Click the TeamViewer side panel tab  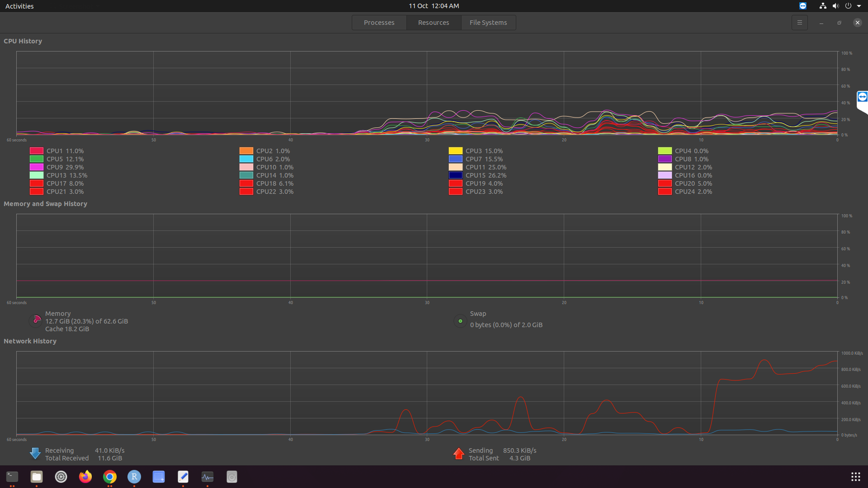click(862, 98)
